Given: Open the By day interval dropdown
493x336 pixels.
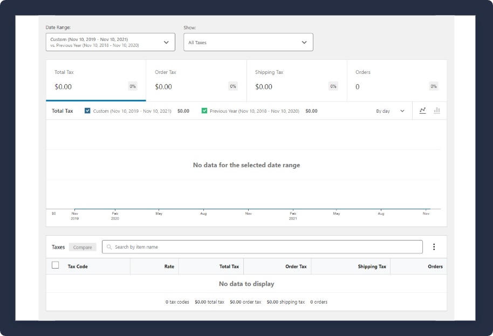Looking at the screenshot, I should (x=390, y=111).
